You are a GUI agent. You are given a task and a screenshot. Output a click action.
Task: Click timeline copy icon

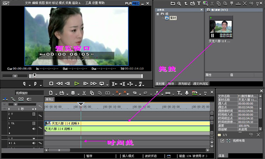pos(92,93)
